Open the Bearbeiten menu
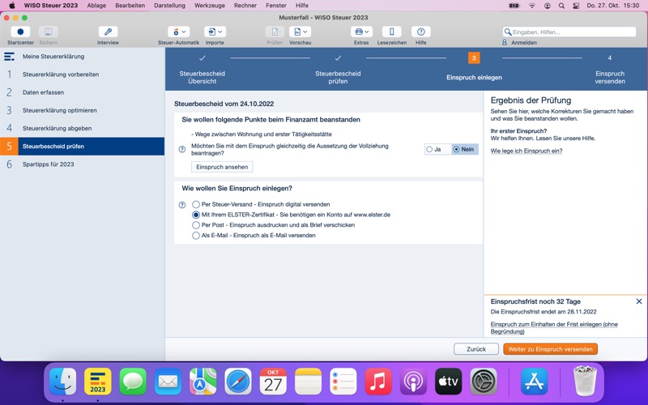Viewport: 648px width, 405px height. click(130, 6)
